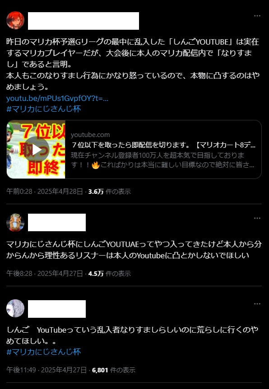This screenshot has height=389, width=269.
Task: Open the third tweet's #マリカにじさんじ杯 hashtag
Action: click(x=44, y=352)
